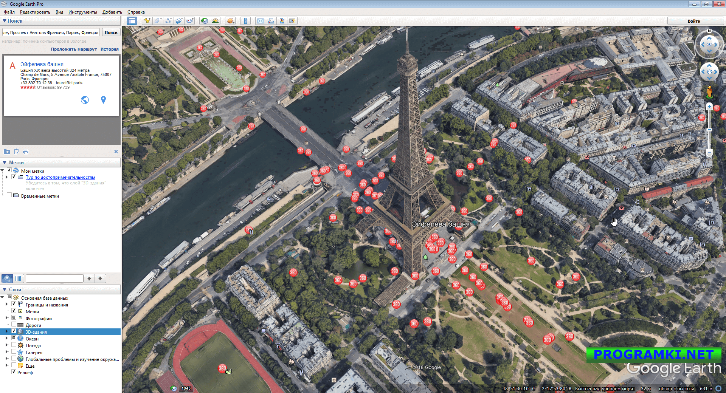Open the Добавить menu
Image resolution: width=726 pixels, height=393 pixels.
[113, 12]
